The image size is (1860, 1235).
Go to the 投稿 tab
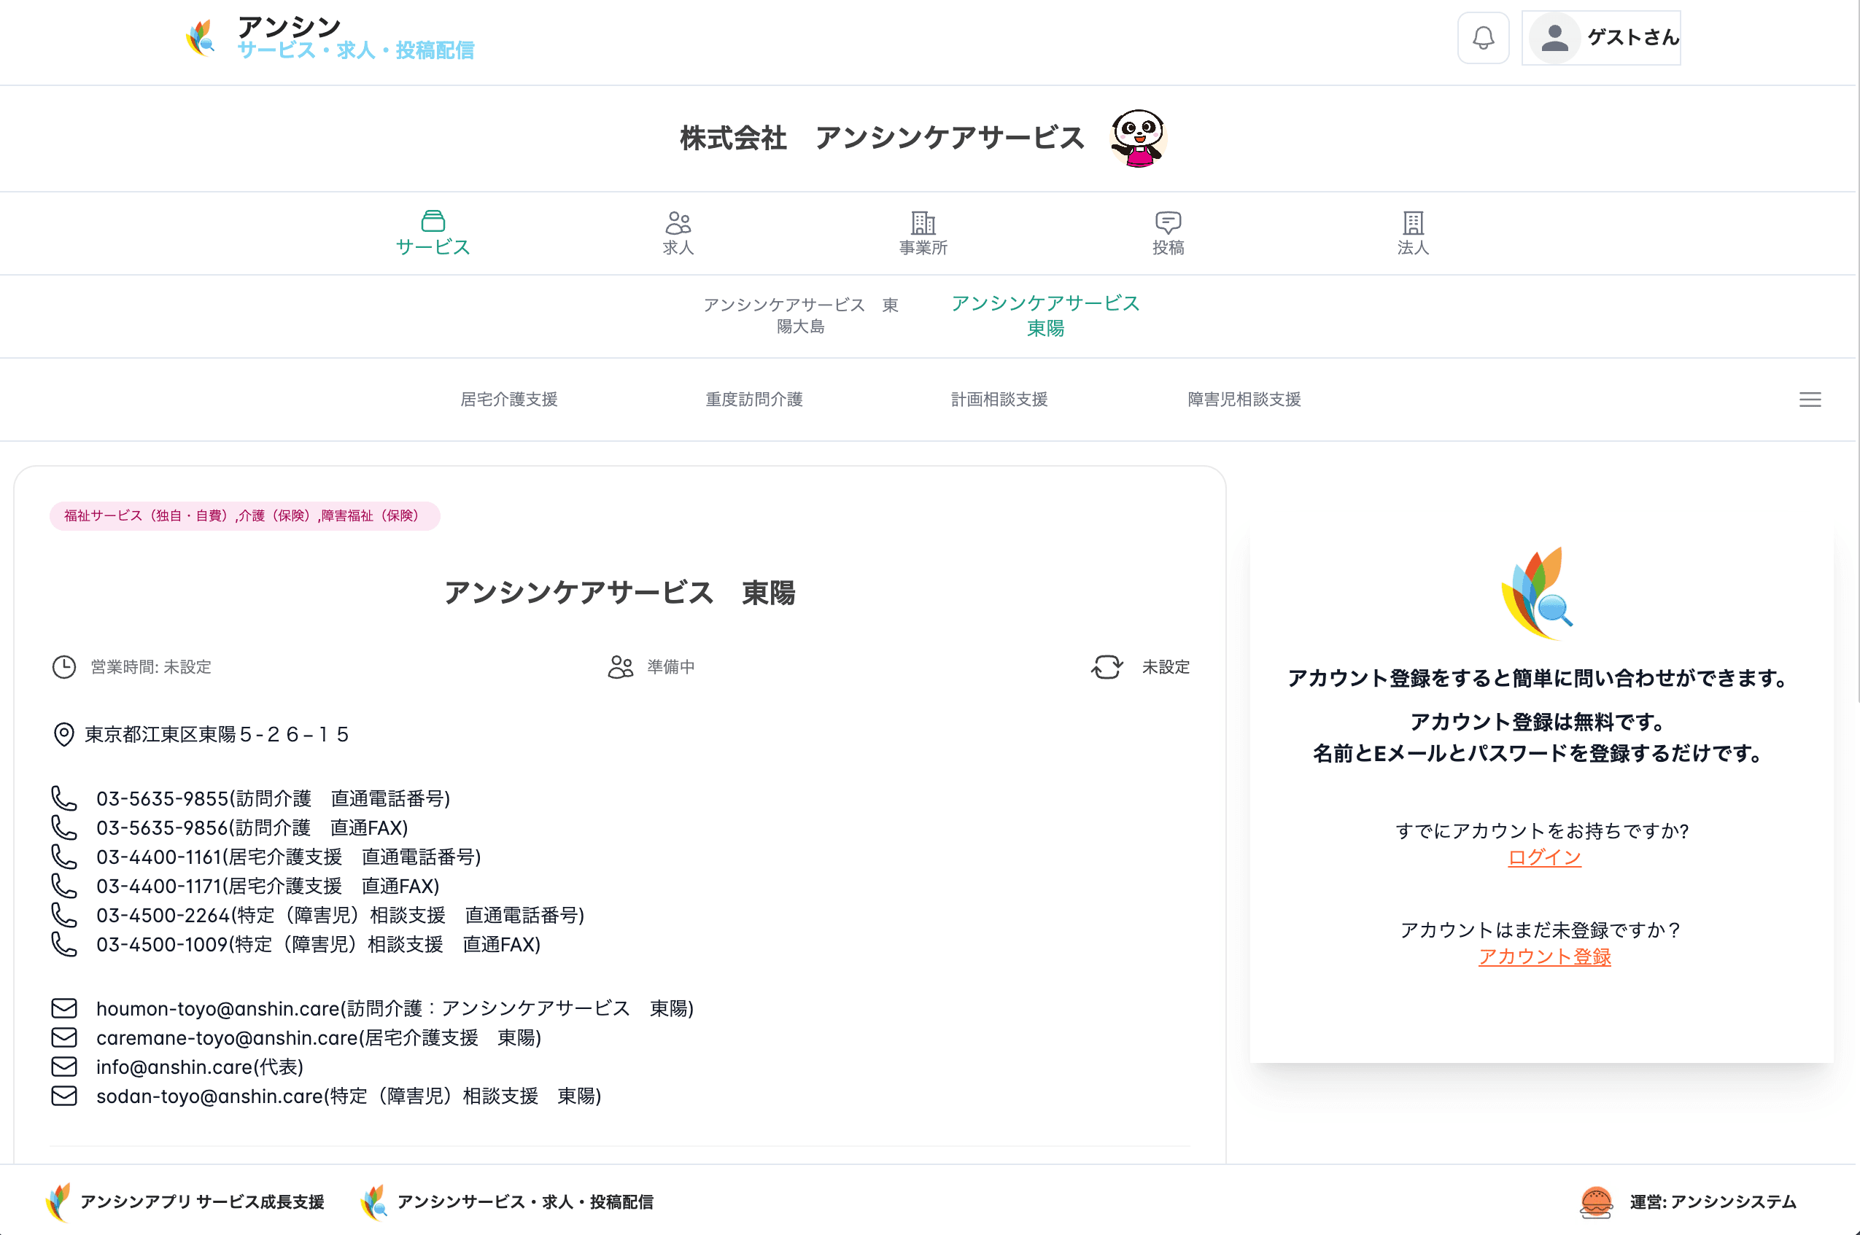[1169, 233]
